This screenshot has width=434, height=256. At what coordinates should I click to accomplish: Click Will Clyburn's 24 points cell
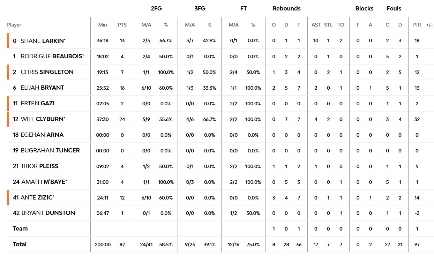coord(122,119)
